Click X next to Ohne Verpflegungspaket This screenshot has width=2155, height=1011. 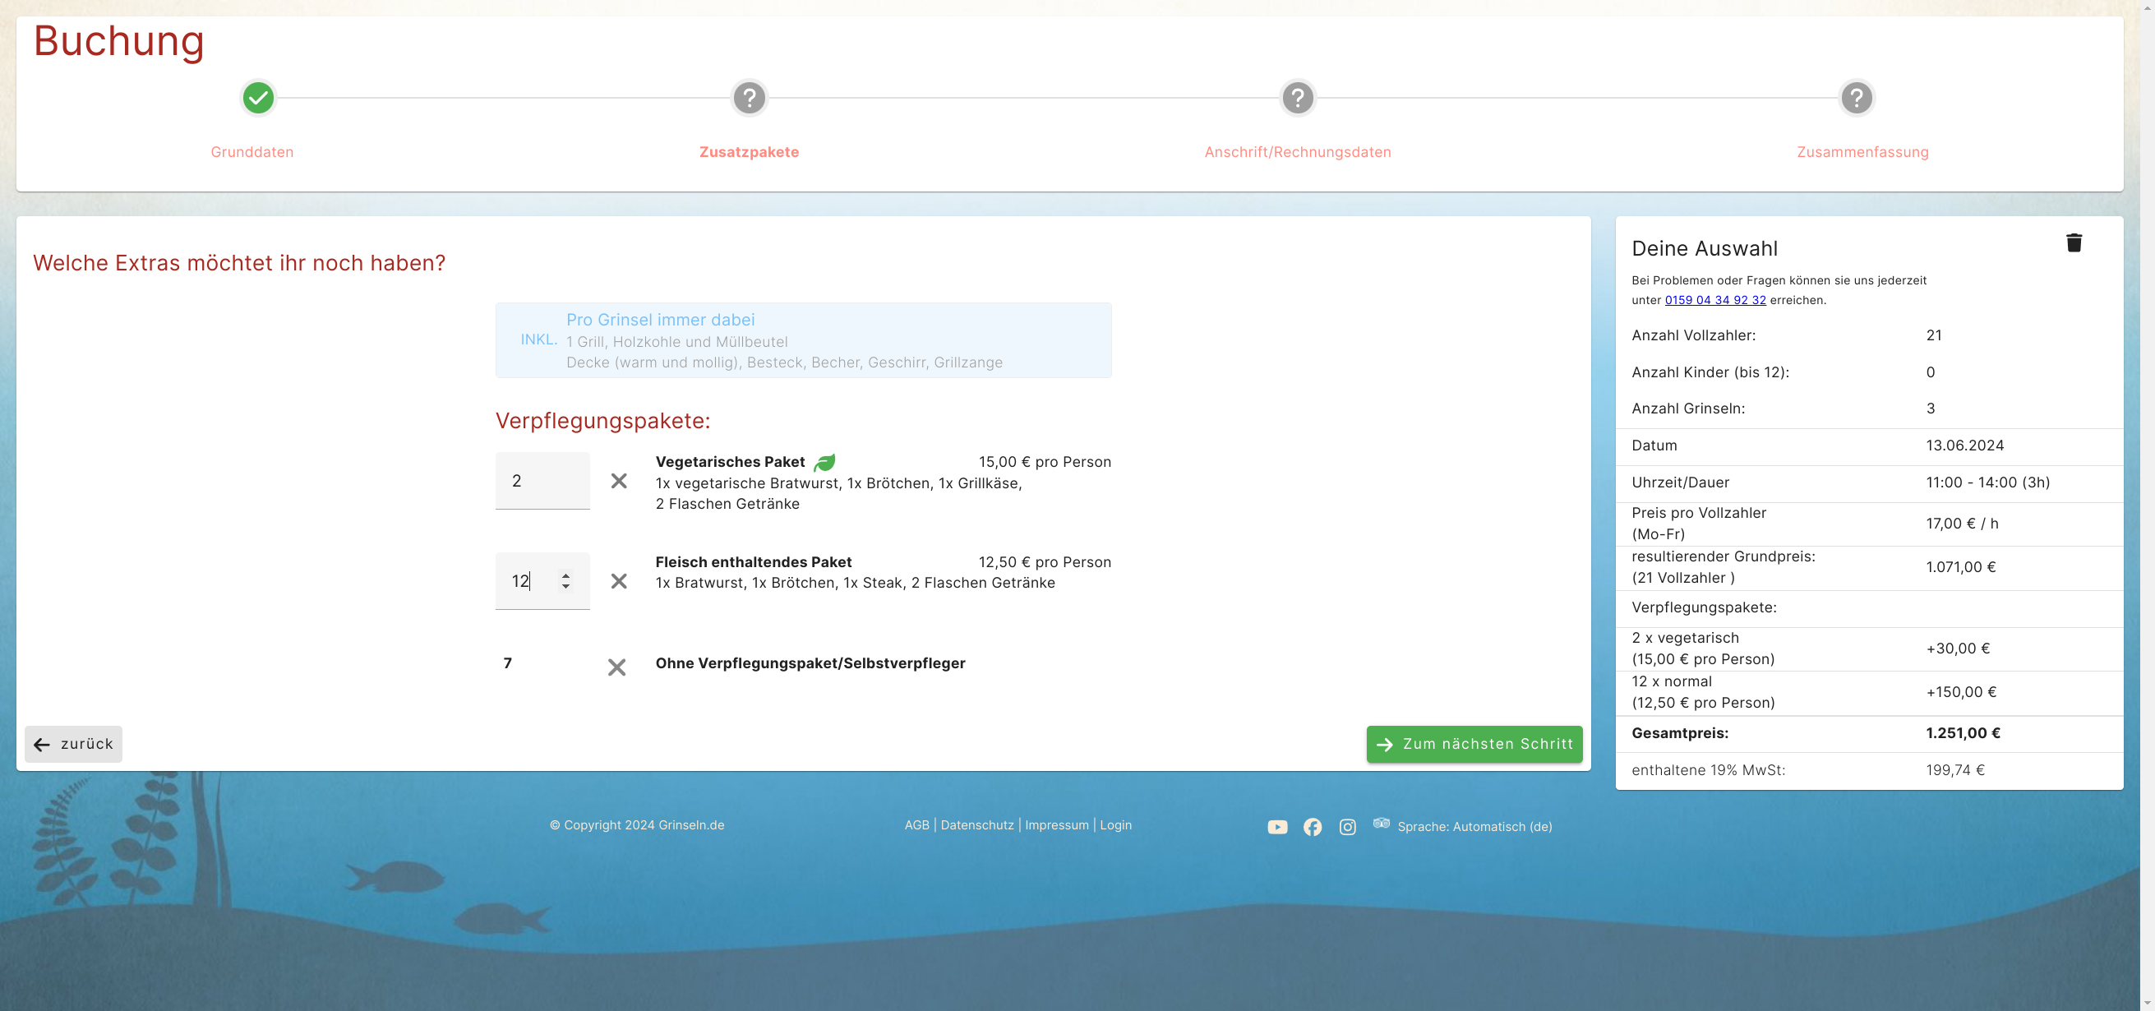click(616, 667)
